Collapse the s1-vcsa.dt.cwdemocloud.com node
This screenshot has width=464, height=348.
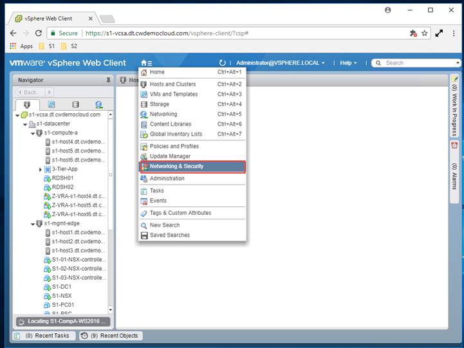[17, 115]
